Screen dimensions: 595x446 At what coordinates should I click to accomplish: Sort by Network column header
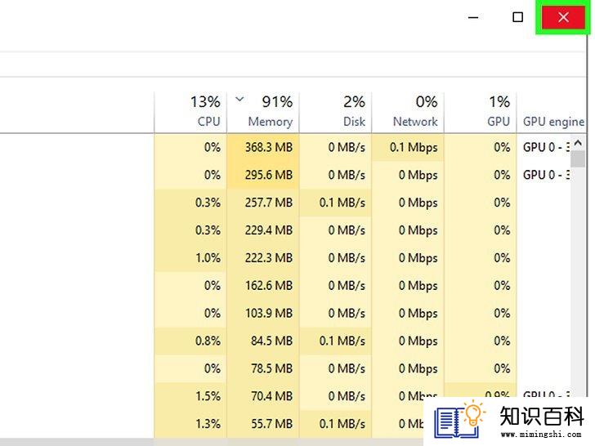tap(408, 112)
